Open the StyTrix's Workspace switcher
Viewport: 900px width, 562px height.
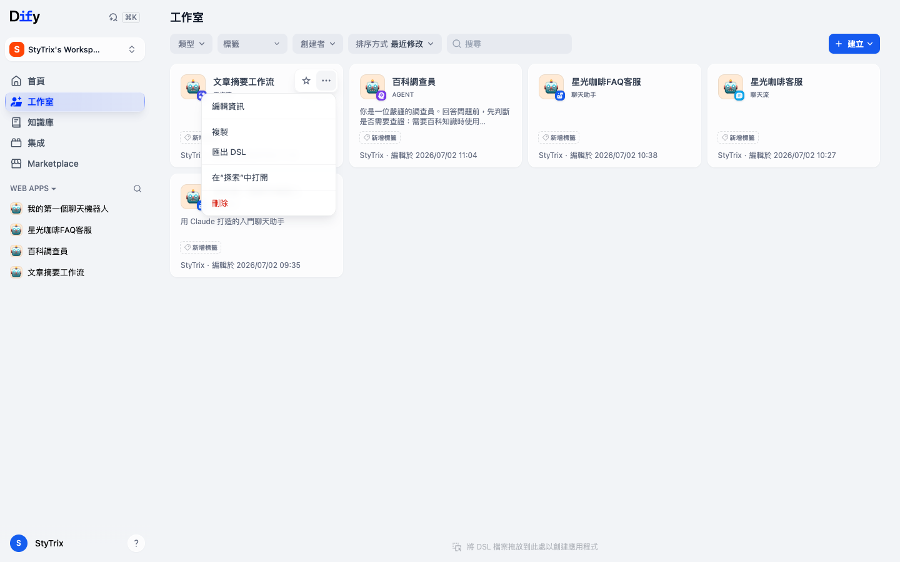tap(75, 49)
